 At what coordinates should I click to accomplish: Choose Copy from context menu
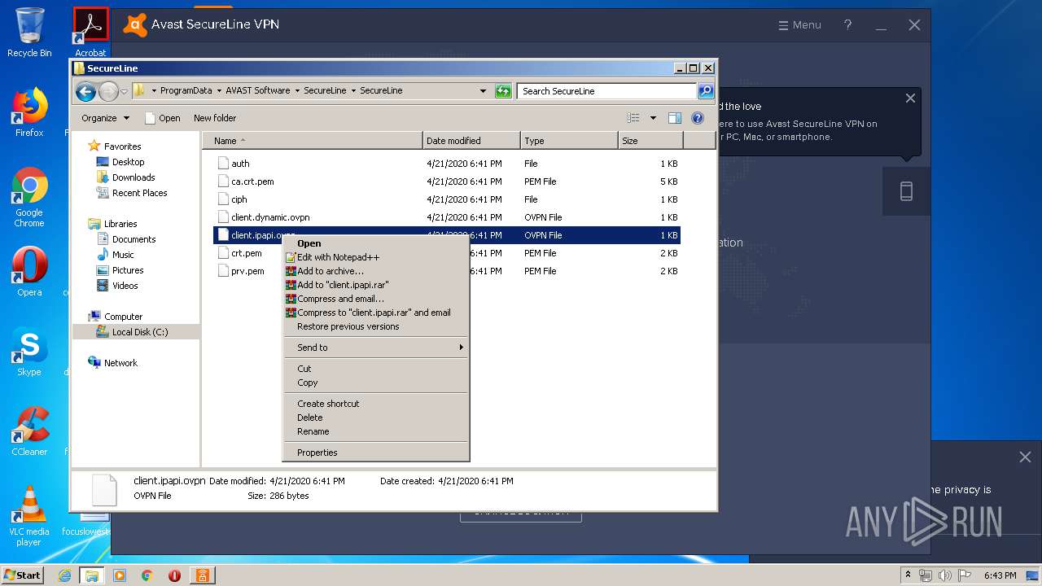[375, 383]
